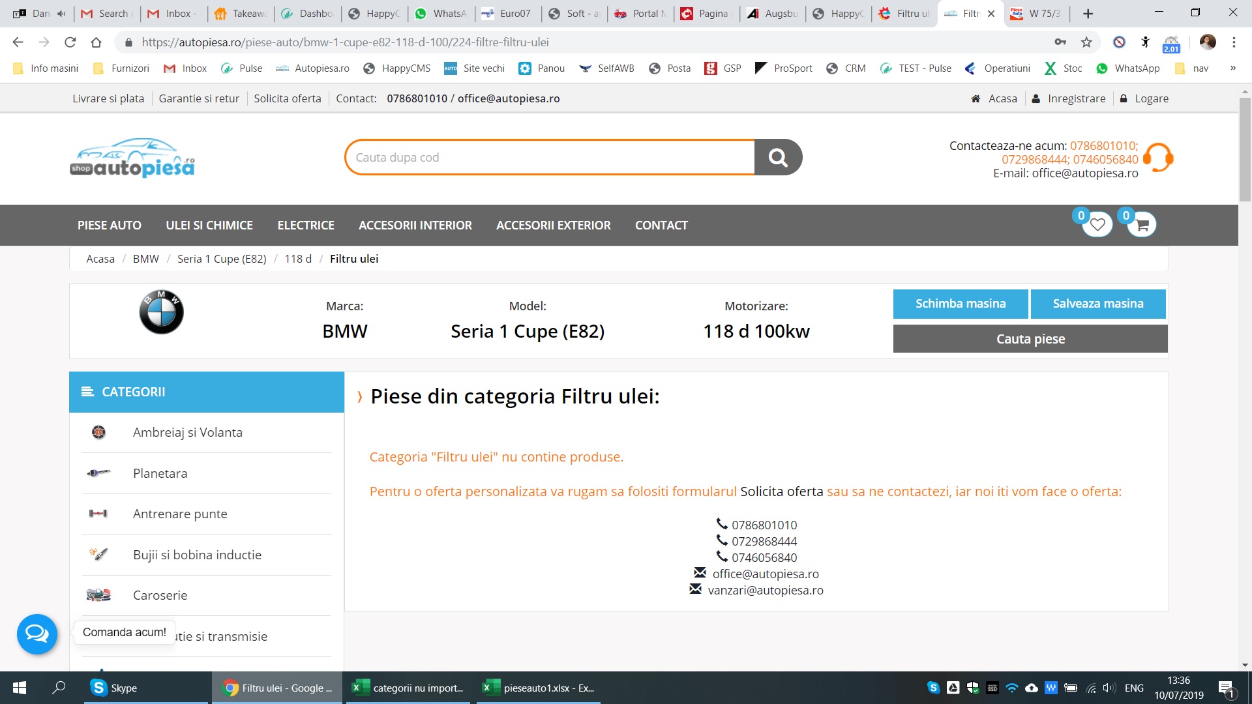Click the Bujii spark plug category icon
The width and height of the screenshot is (1252, 704).
(98, 555)
